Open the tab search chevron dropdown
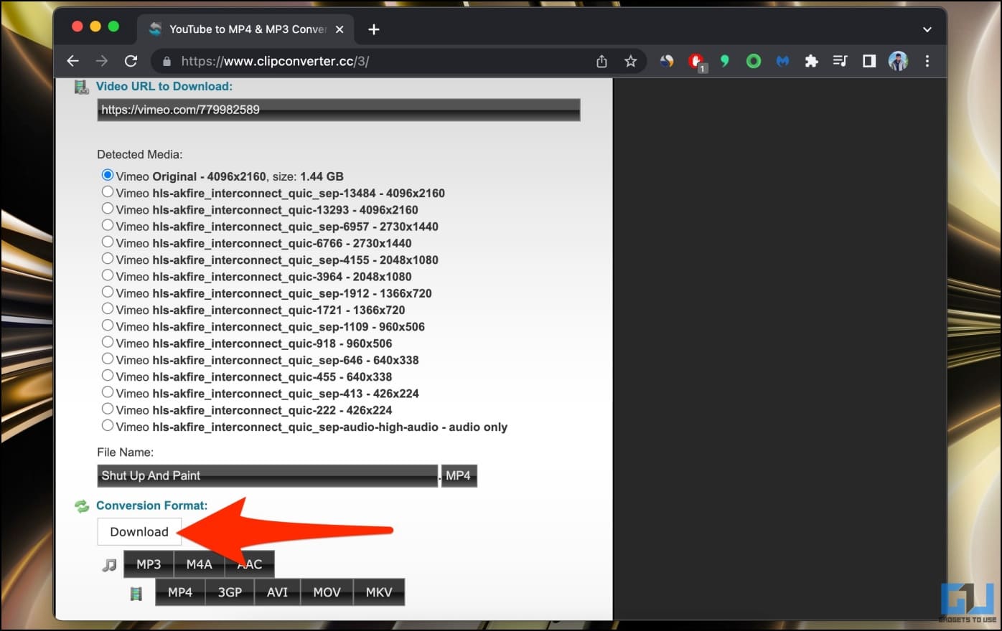Viewport: 1002px width, 631px height. point(927,29)
